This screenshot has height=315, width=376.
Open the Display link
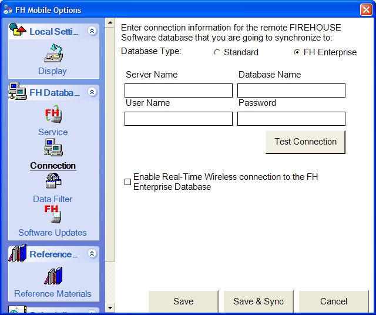click(x=52, y=71)
